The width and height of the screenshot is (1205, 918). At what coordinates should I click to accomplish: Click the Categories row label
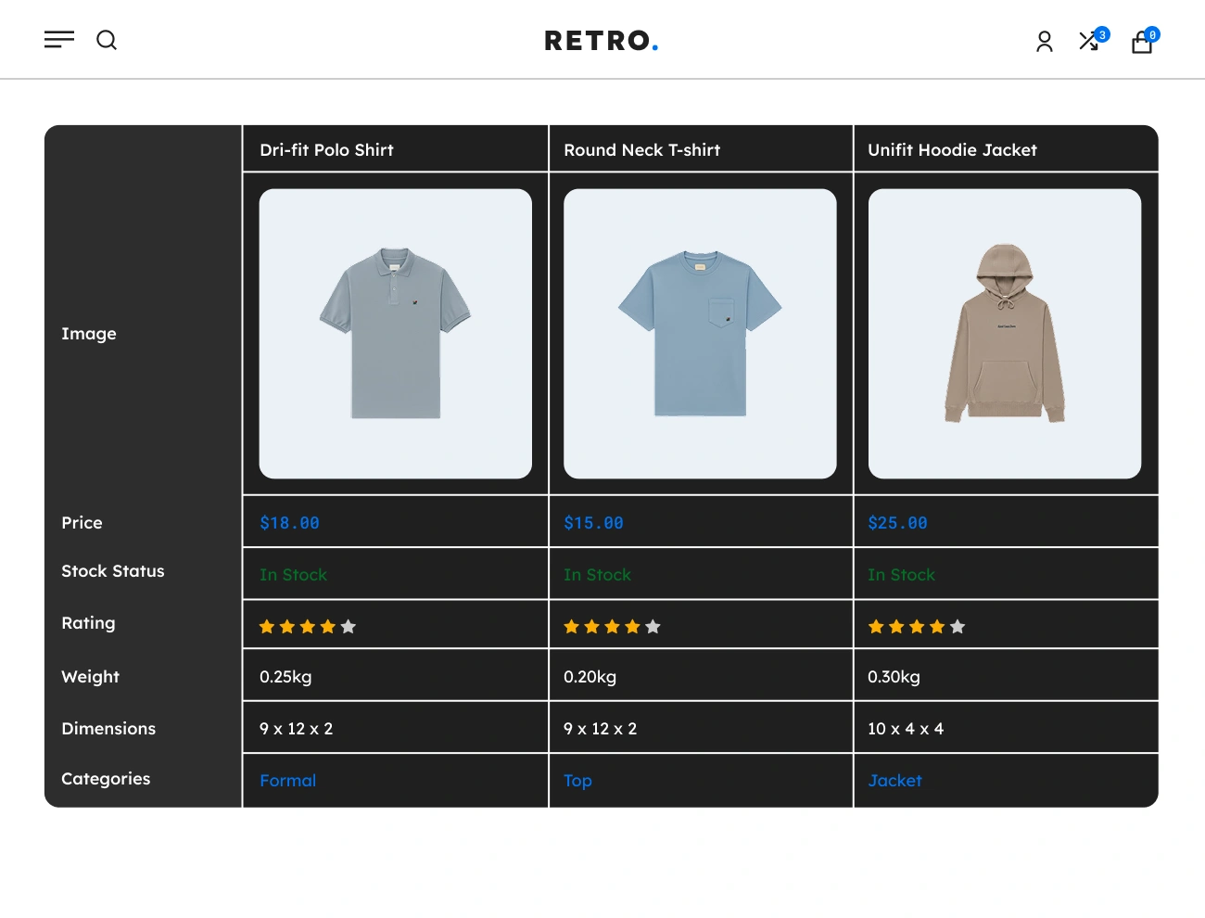pyautogui.click(x=106, y=779)
